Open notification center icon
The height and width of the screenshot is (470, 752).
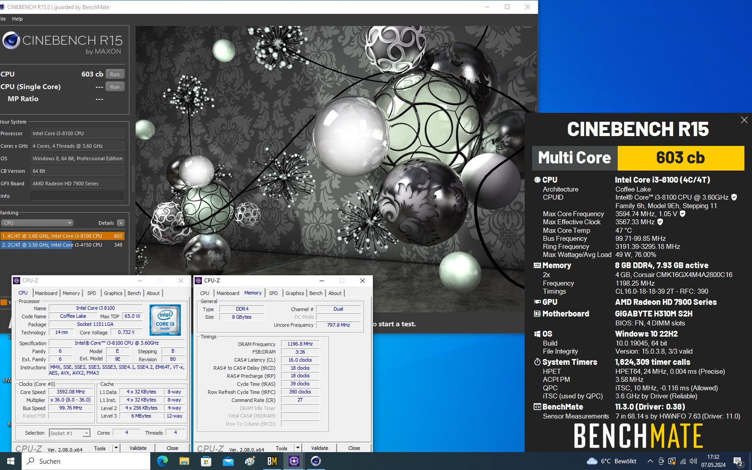(x=738, y=461)
